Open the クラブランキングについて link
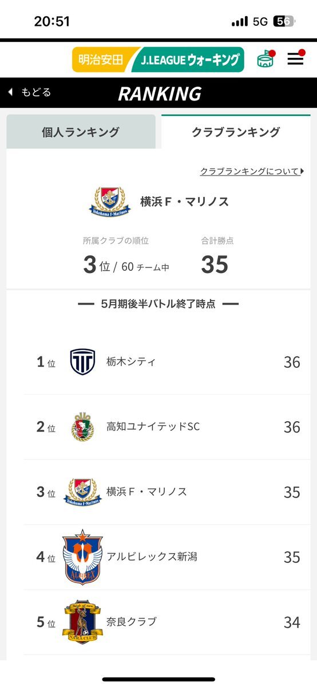Viewport: 317px width, 688px height. (x=252, y=171)
